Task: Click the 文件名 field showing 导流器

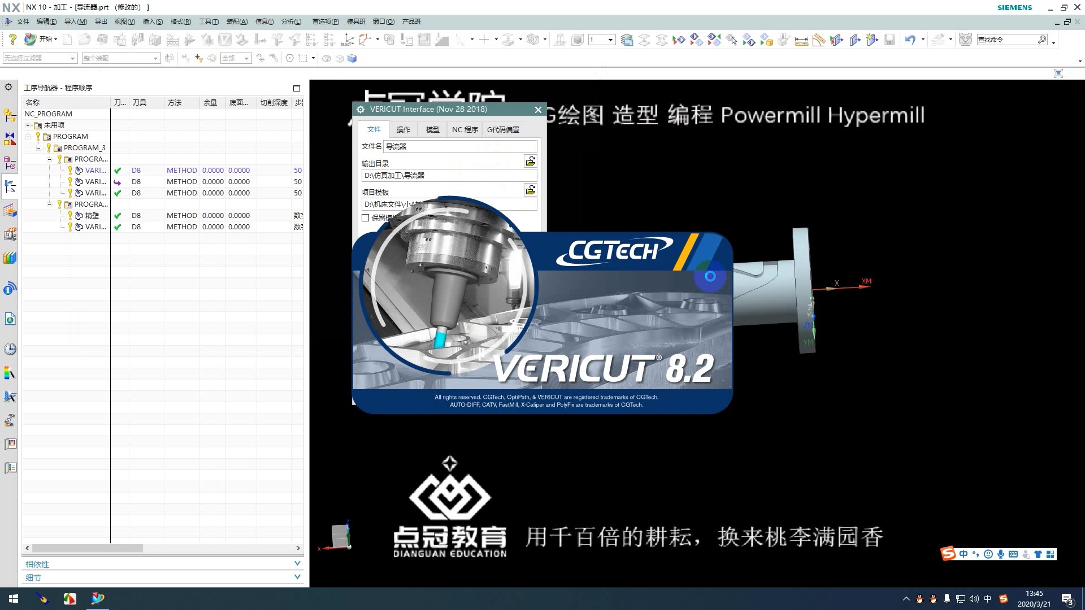Action: pyautogui.click(x=458, y=146)
